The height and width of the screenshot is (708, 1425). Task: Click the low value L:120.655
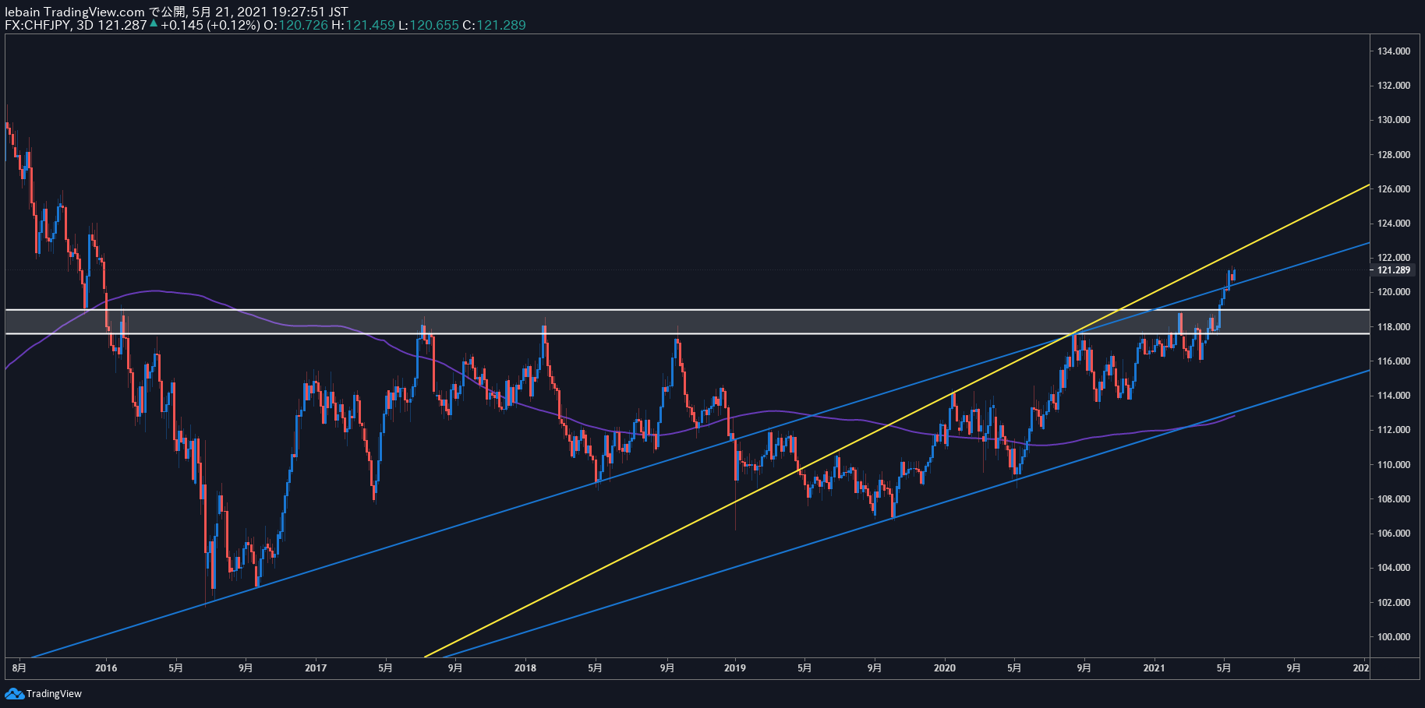coord(429,25)
